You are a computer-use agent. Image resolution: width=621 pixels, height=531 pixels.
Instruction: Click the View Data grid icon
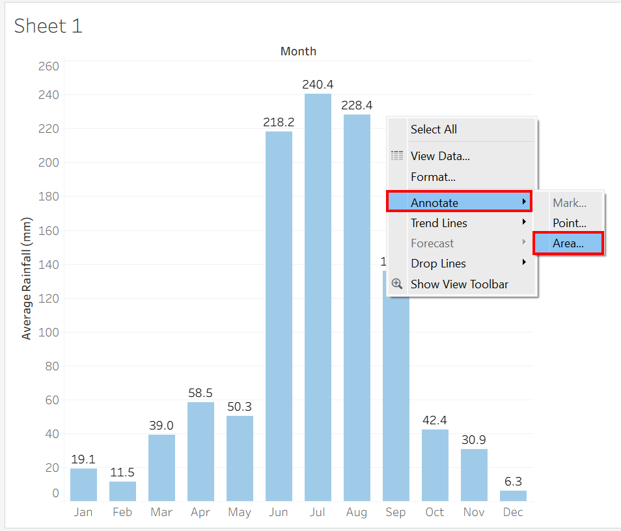click(397, 156)
